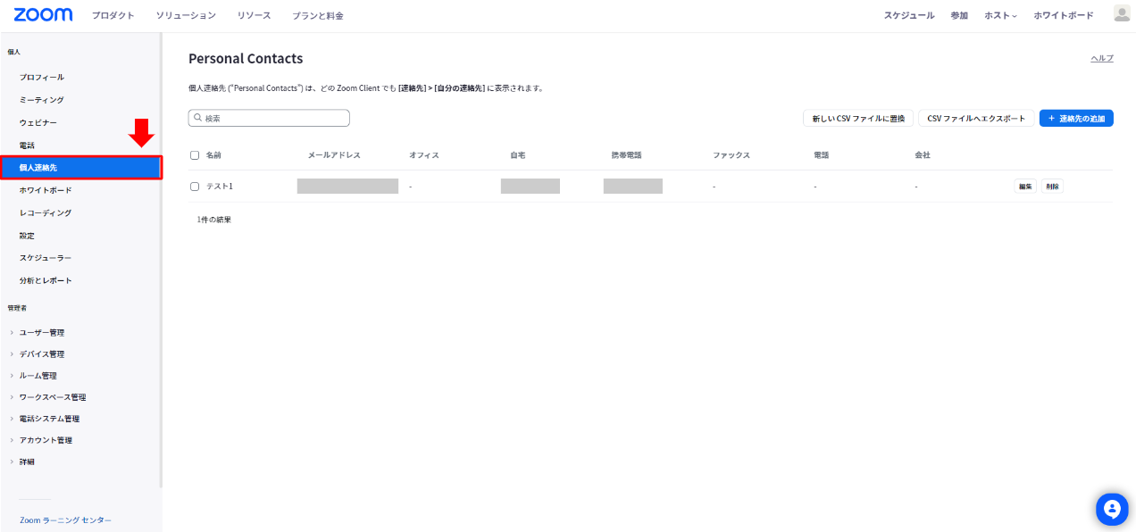
Task: Click CSV ファイルへエクスポート button
Action: (976, 118)
